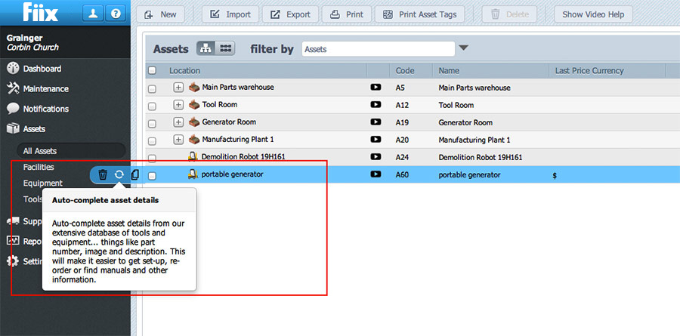Switch to hierarchy tree view icon

[x=206, y=48]
